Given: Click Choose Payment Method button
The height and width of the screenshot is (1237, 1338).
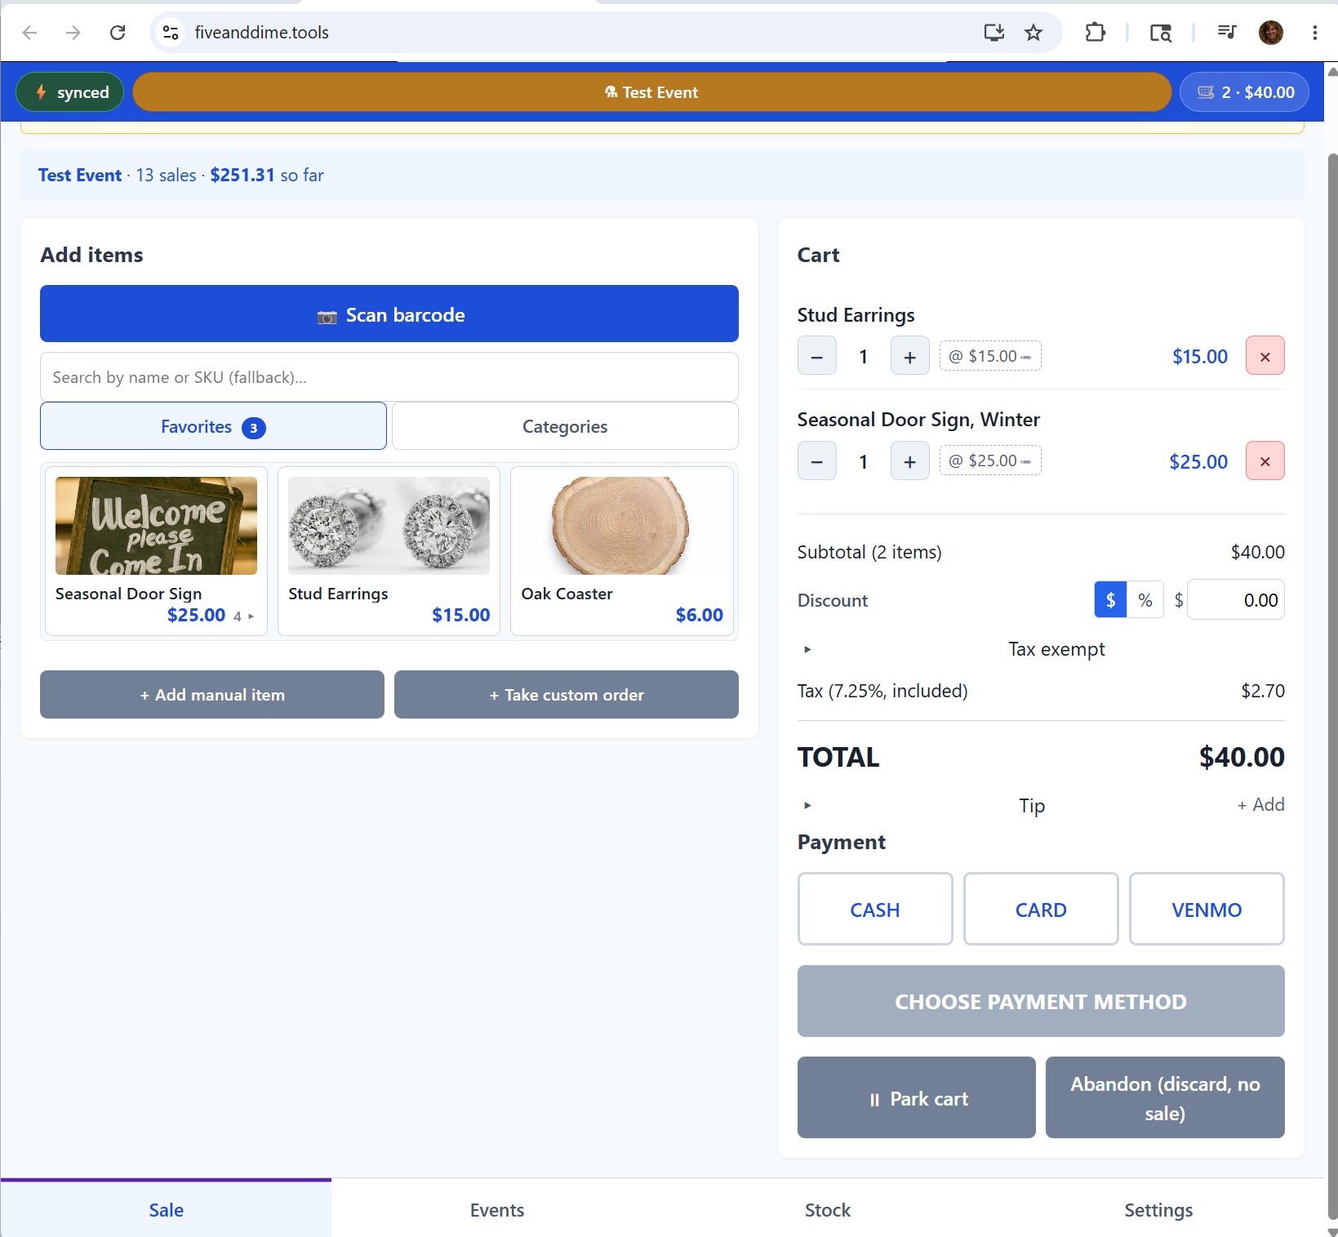Looking at the screenshot, I should (x=1041, y=1001).
